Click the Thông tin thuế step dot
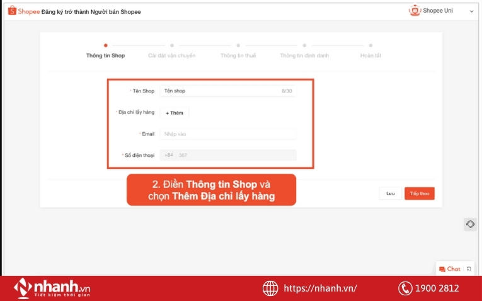This screenshot has height=301, width=482. [238, 45]
